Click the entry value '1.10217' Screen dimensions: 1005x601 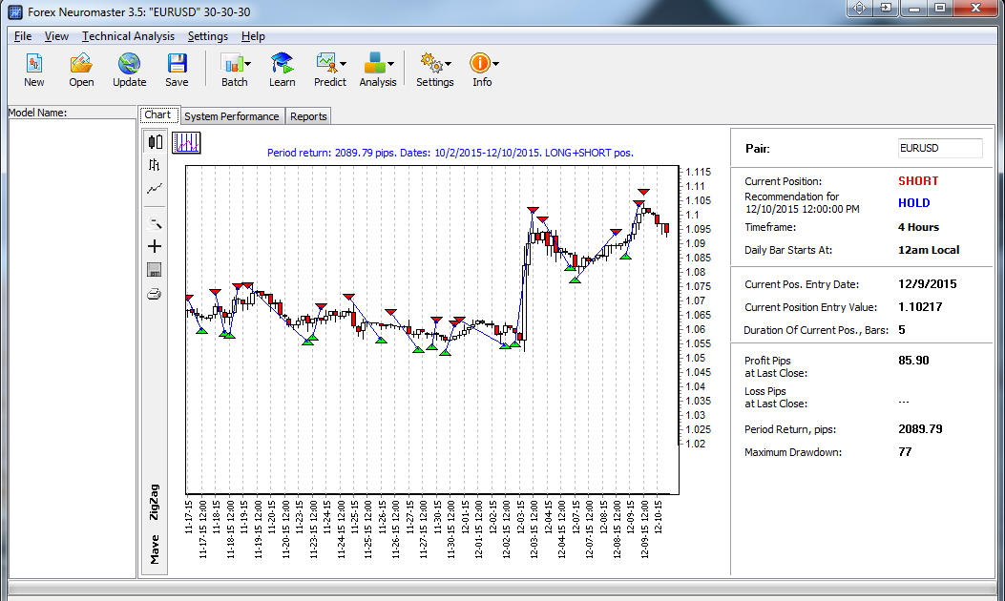point(920,307)
